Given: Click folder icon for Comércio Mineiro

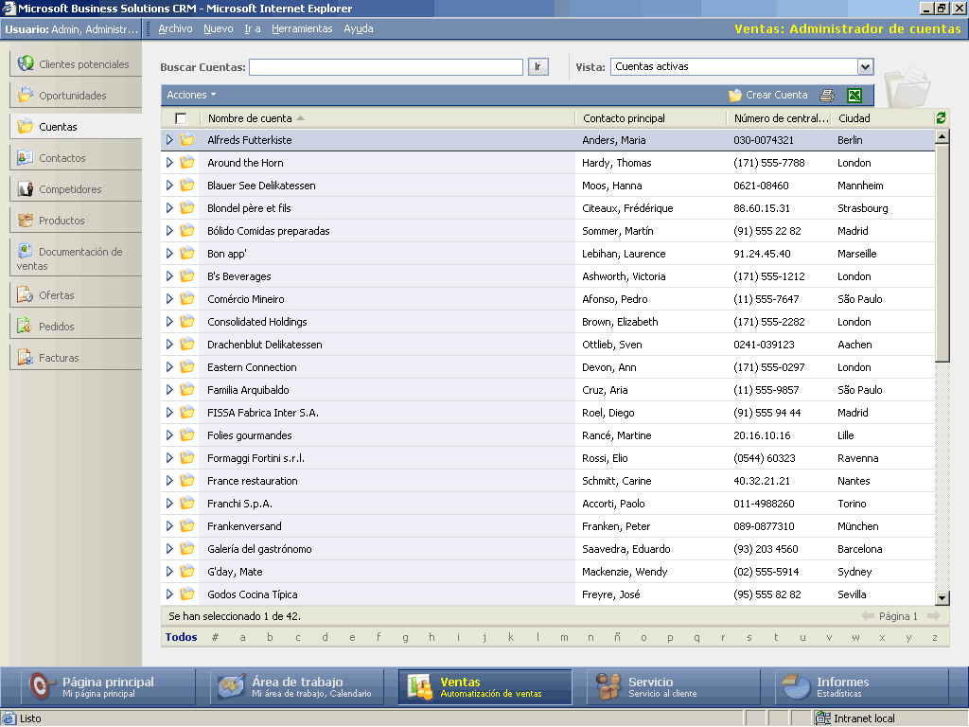Looking at the screenshot, I should click(x=186, y=299).
